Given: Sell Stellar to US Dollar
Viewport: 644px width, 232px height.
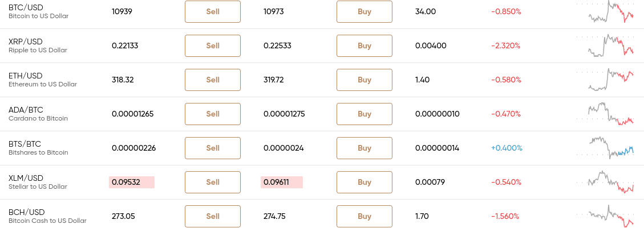Looking at the screenshot, I should pos(213,182).
